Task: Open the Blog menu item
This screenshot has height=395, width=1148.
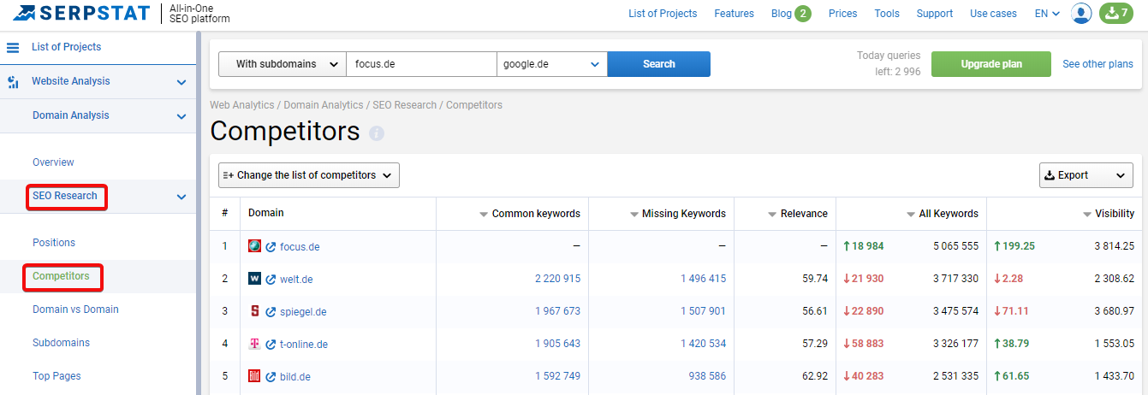Action: click(782, 14)
